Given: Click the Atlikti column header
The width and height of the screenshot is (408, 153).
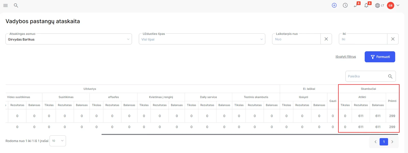Looking at the screenshot, I should click(x=362, y=97).
